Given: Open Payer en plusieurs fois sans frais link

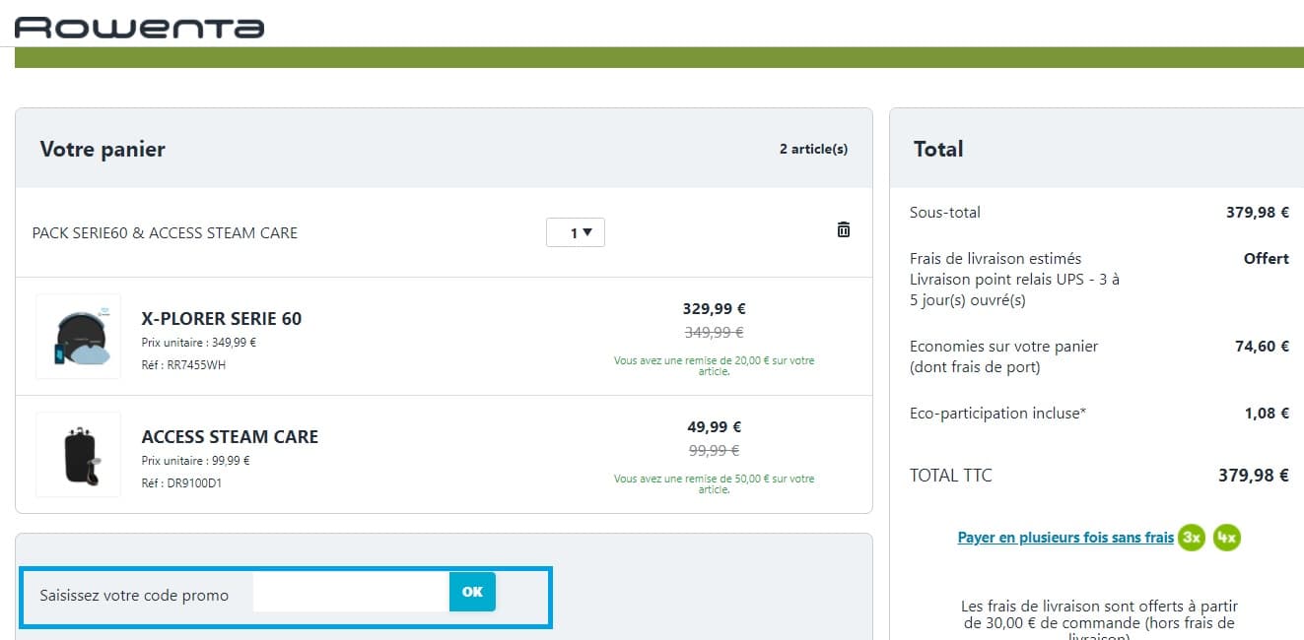Looking at the screenshot, I should pyautogui.click(x=1064, y=537).
